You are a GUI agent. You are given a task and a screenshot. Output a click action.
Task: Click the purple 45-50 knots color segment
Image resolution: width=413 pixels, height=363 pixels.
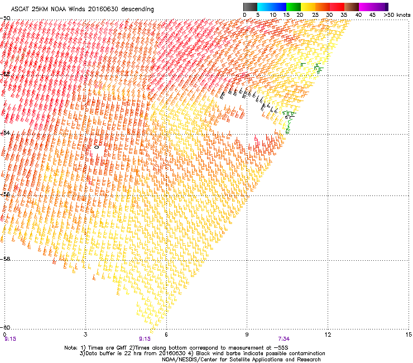coord(381,7)
